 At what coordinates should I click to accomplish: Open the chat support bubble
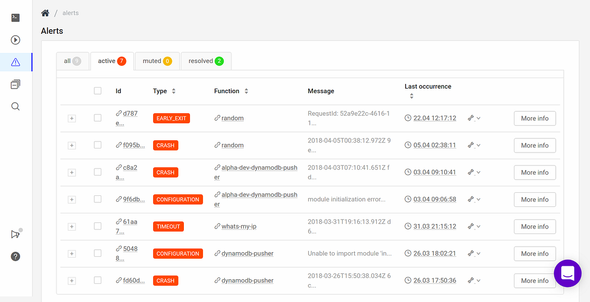click(567, 273)
